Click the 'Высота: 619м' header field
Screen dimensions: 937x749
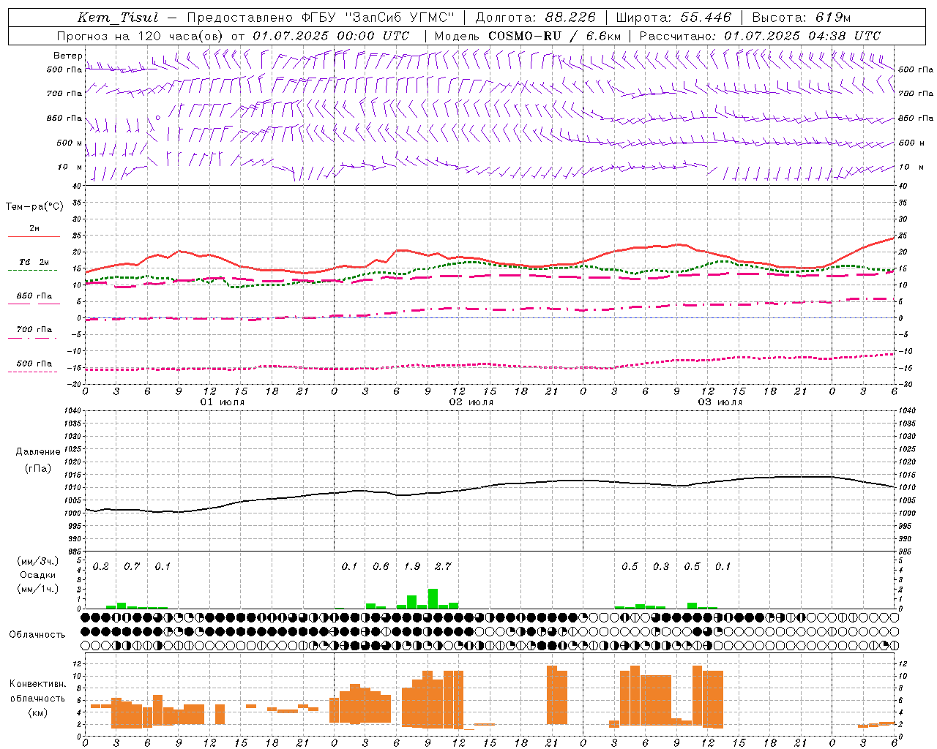[x=802, y=18]
